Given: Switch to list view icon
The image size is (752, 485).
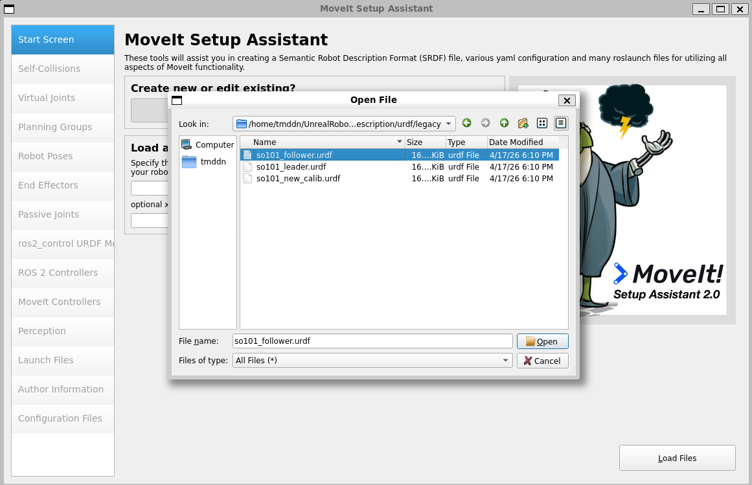Looking at the screenshot, I should (x=542, y=123).
